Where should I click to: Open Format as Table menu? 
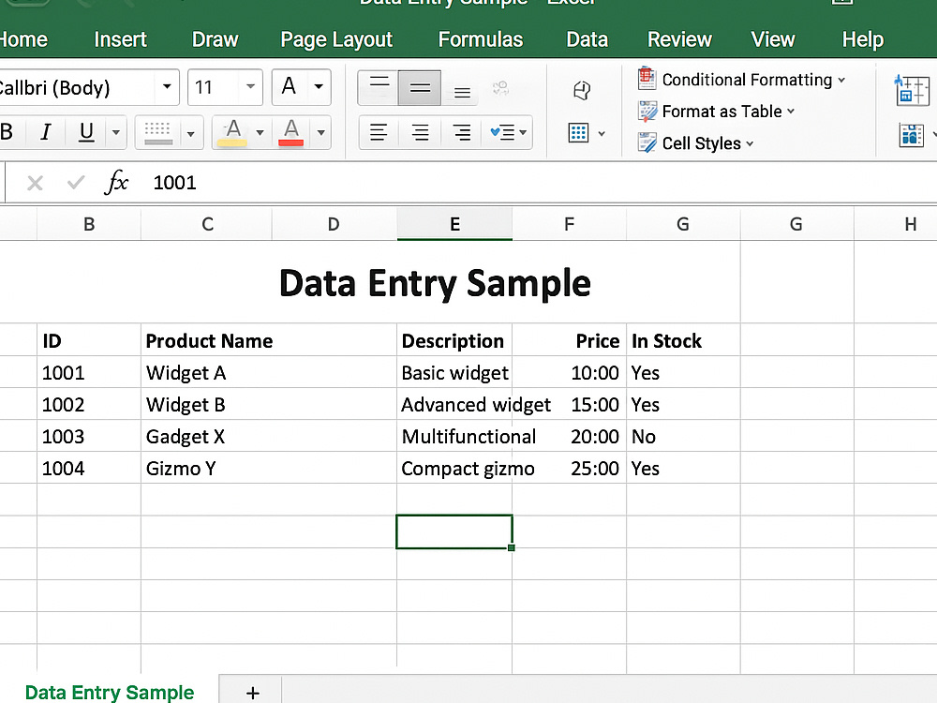(x=728, y=112)
